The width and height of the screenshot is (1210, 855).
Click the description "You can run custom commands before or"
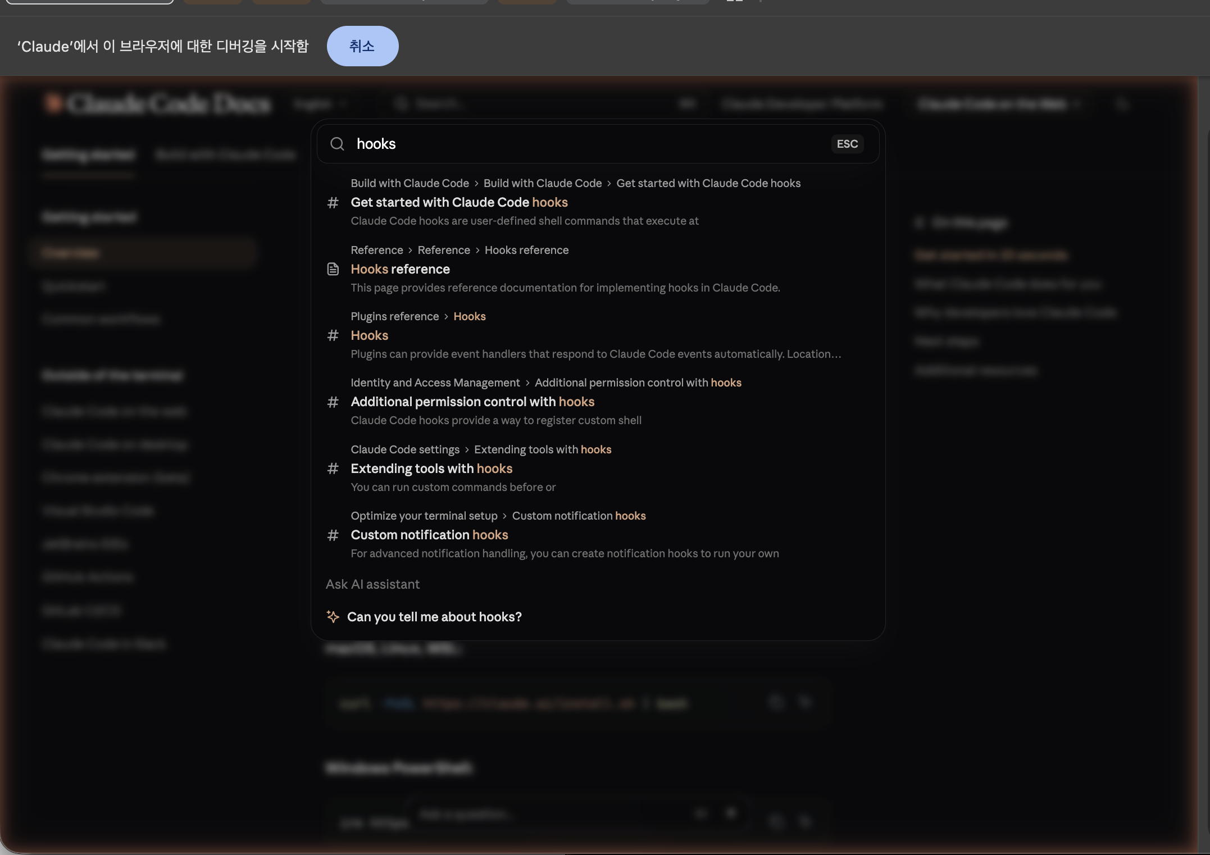(453, 487)
